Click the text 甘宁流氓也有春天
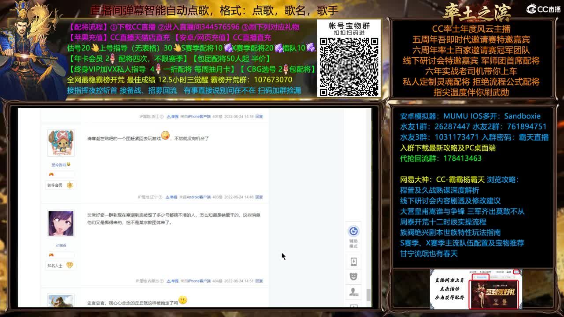 (x=429, y=254)
